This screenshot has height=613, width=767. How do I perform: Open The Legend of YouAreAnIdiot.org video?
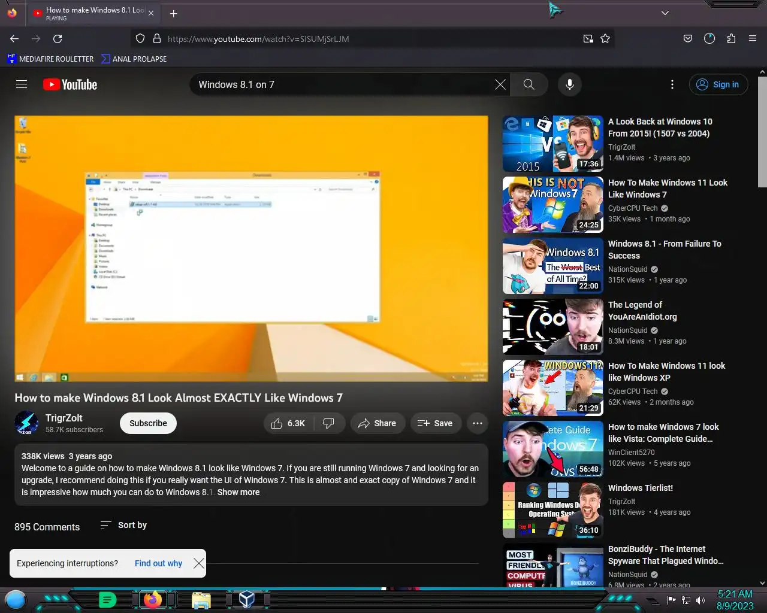[642, 311]
